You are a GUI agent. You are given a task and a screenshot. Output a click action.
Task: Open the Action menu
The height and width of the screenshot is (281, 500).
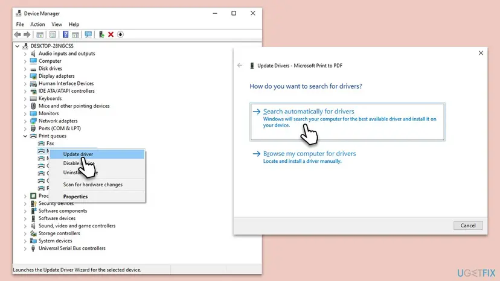tap(37, 24)
